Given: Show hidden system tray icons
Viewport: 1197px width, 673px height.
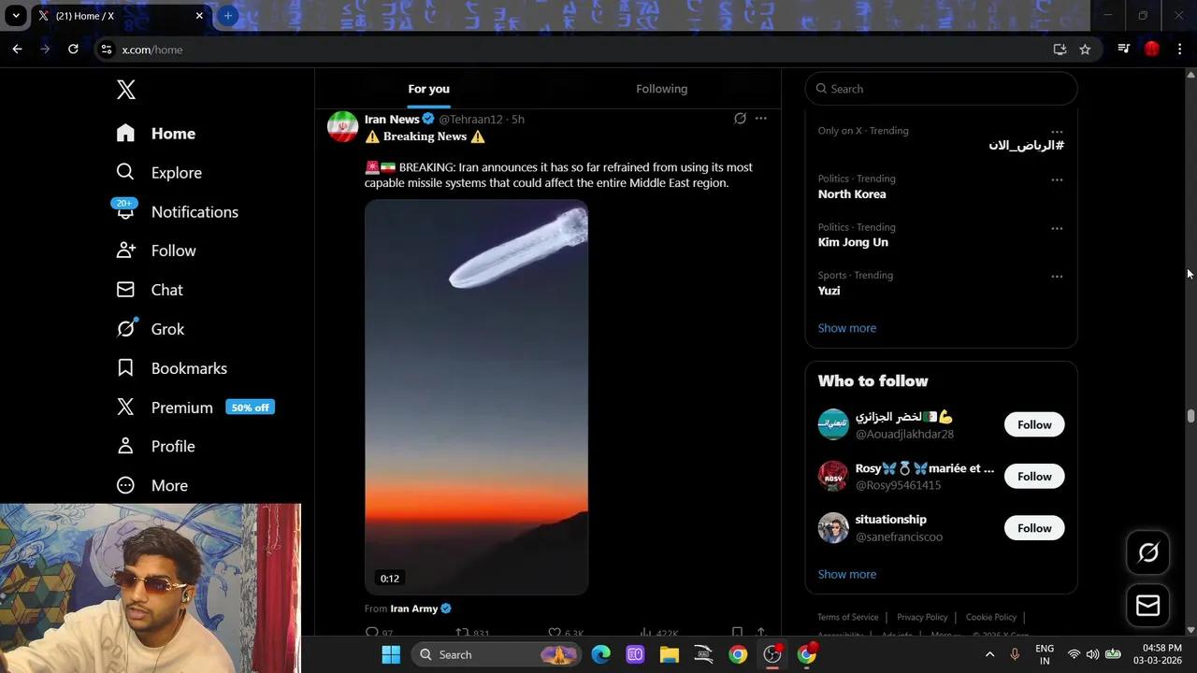Looking at the screenshot, I should [x=989, y=654].
